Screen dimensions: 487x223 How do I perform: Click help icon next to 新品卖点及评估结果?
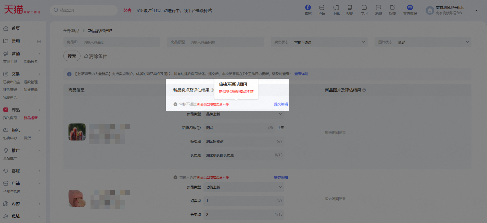(212, 90)
